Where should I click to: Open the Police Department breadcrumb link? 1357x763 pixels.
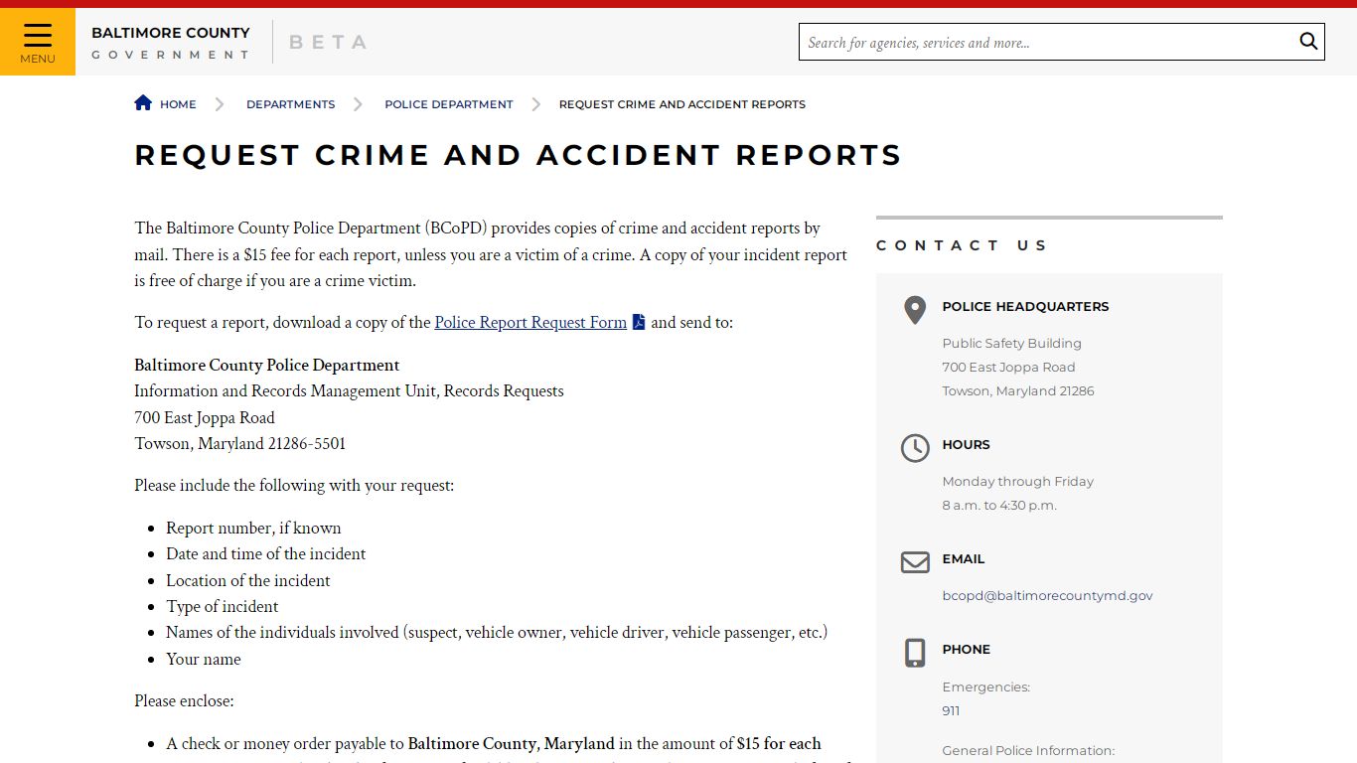(x=449, y=104)
